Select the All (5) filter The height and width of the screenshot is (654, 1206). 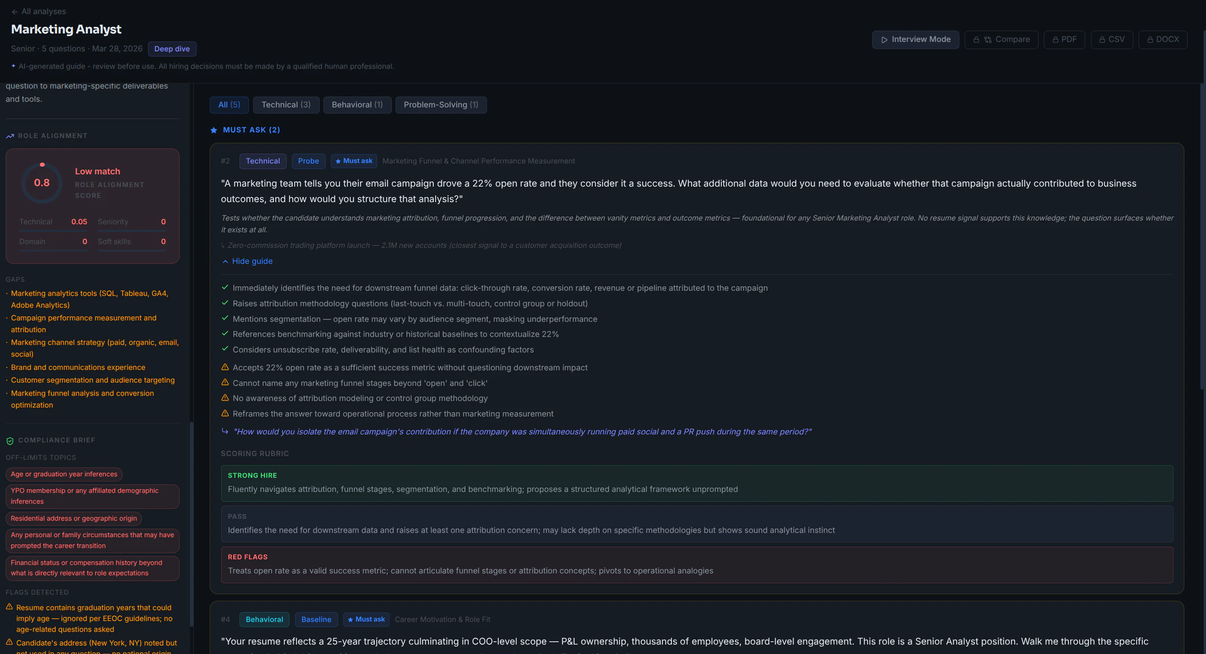229,105
